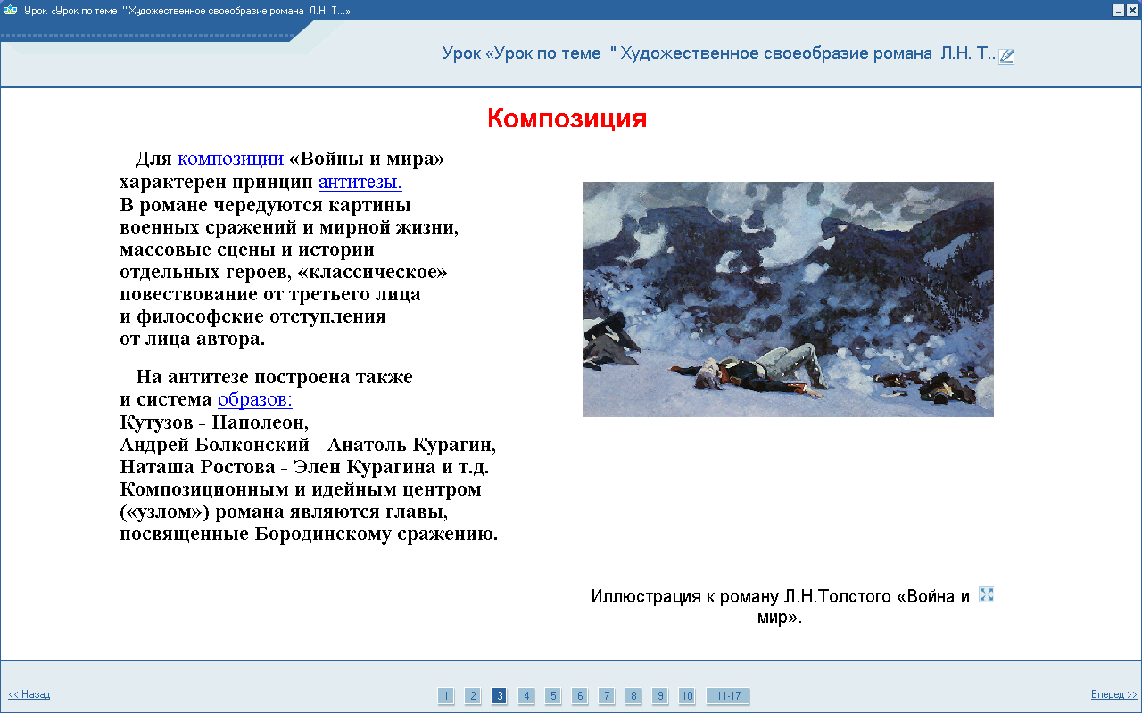Jump to page 2
Screen dimensions: 1142x713
(x=473, y=696)
